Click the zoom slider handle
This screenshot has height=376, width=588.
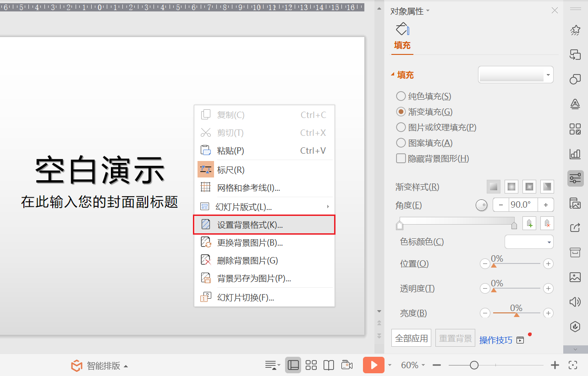tap(474, 365)
